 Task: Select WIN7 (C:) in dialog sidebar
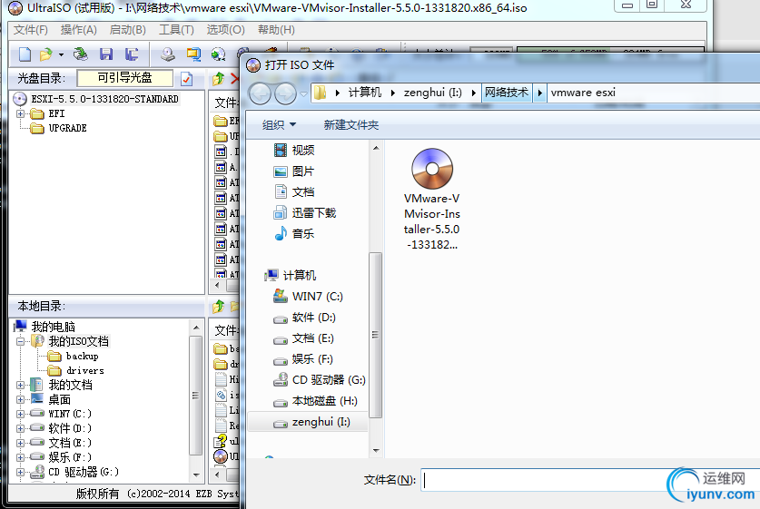(x=308, y=297)
